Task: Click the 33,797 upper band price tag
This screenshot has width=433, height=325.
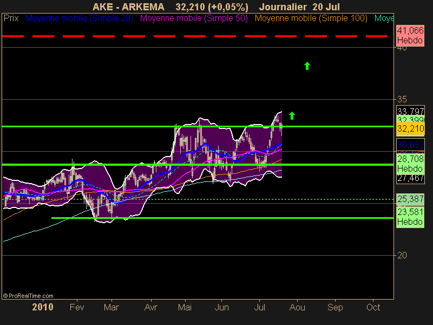Action: (410, 111)
